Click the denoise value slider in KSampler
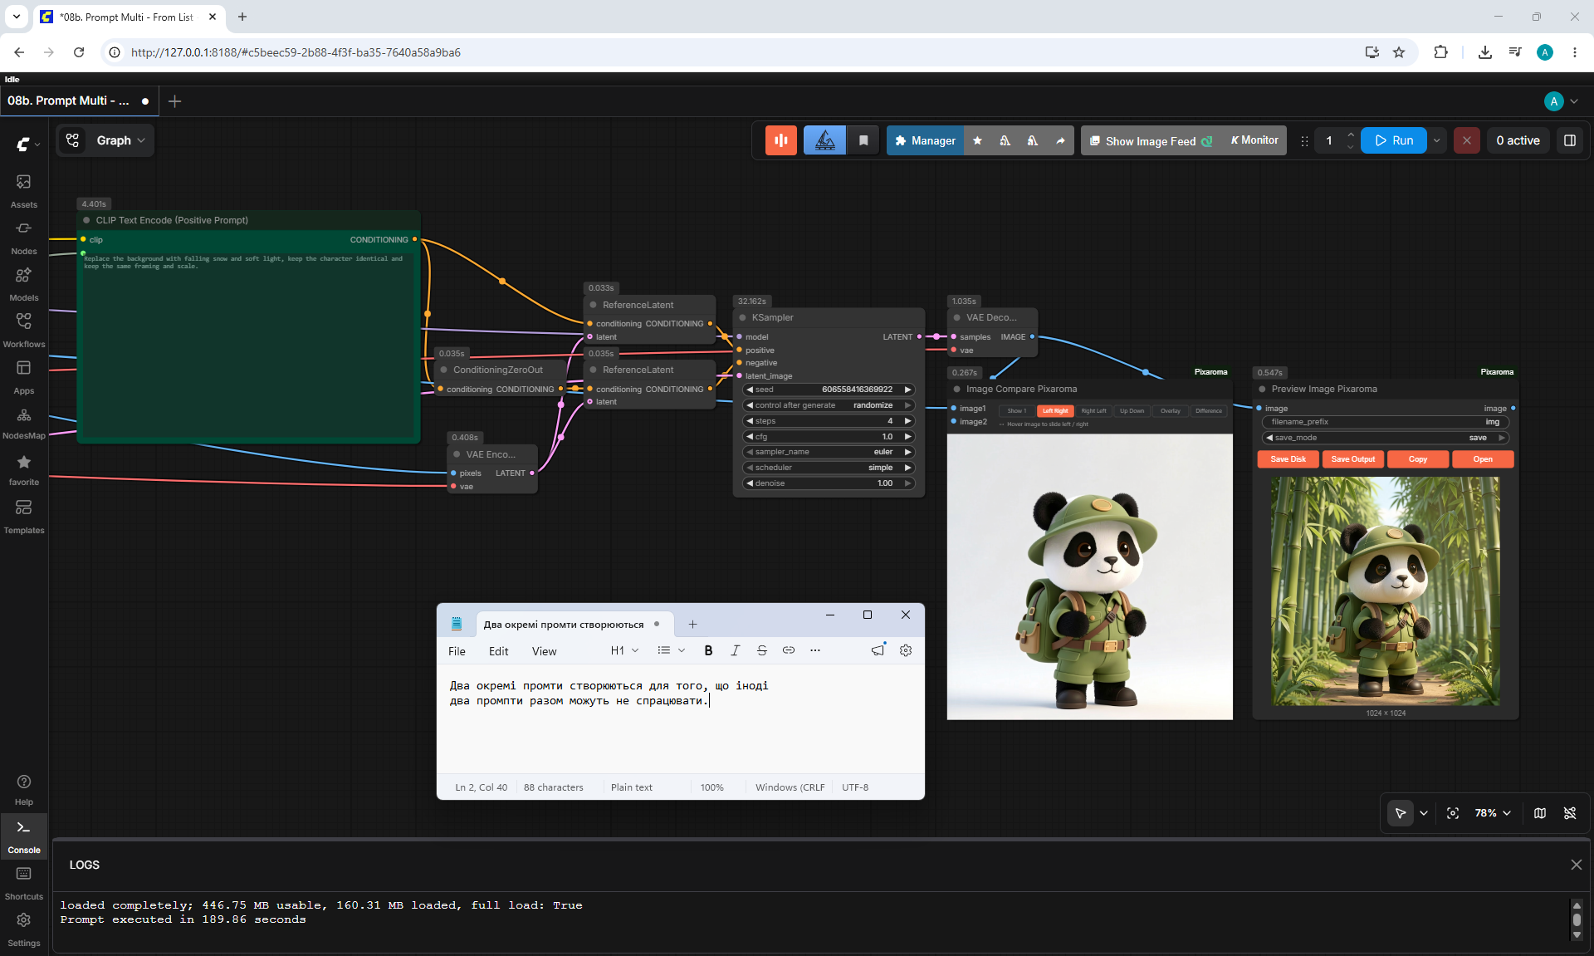Image resolution: width=1594 pixels, height=956 pixels. coord(829,483)
